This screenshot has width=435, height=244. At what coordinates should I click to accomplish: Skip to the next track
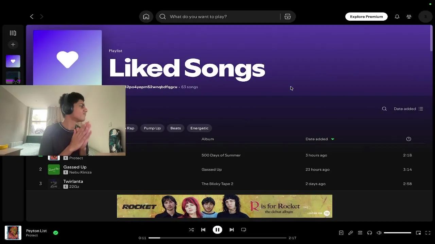tap(231, 230)
